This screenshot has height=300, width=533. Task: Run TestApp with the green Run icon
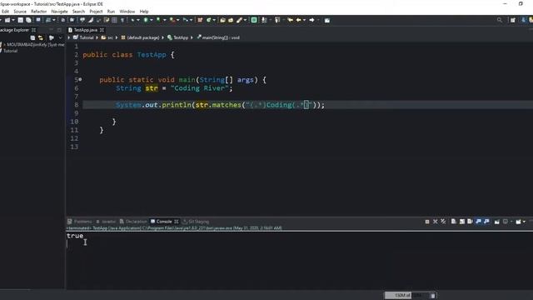[x=146, y=20]
